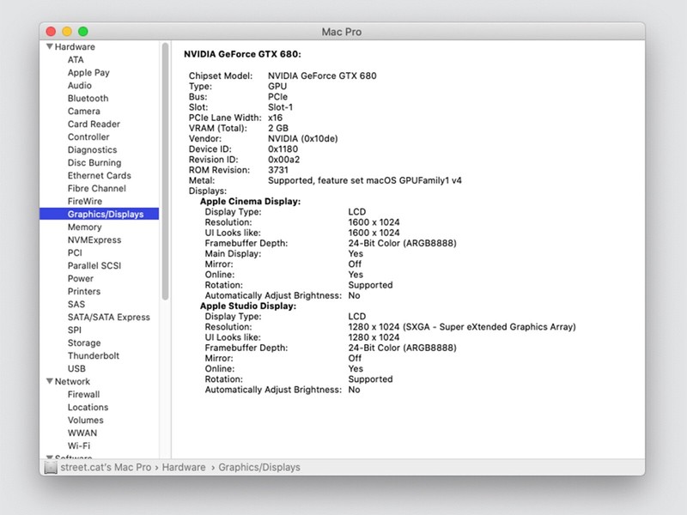This screenshot has width=687, height=515.
Task: Click Hardware in the bottom path bar
Action: (184, 468)
